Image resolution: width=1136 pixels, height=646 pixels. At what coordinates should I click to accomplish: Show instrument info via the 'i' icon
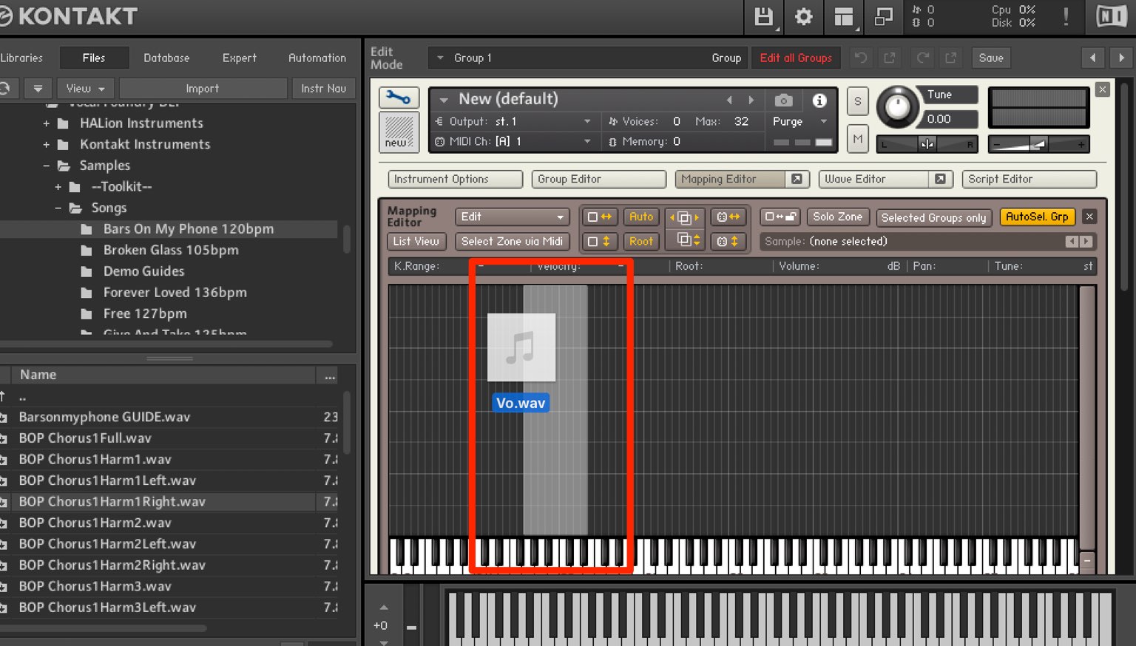click(x=819, y=100)
